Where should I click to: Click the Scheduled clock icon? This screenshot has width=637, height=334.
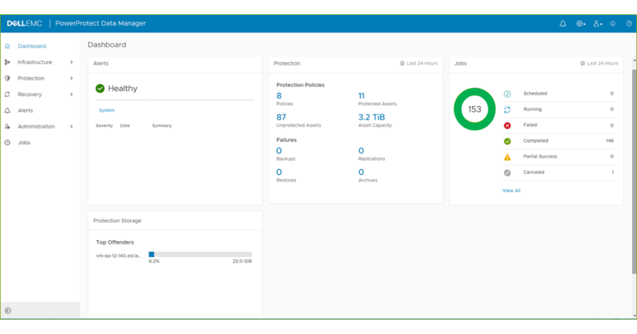(508, 94)
